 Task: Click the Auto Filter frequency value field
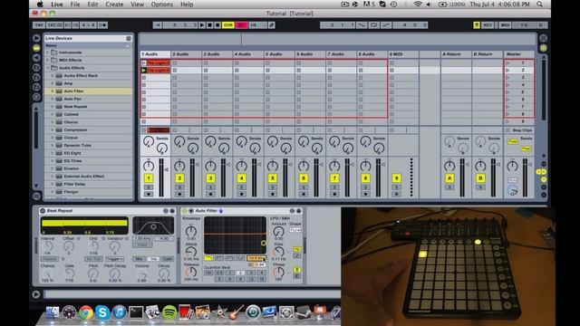[x=256, y=258]
